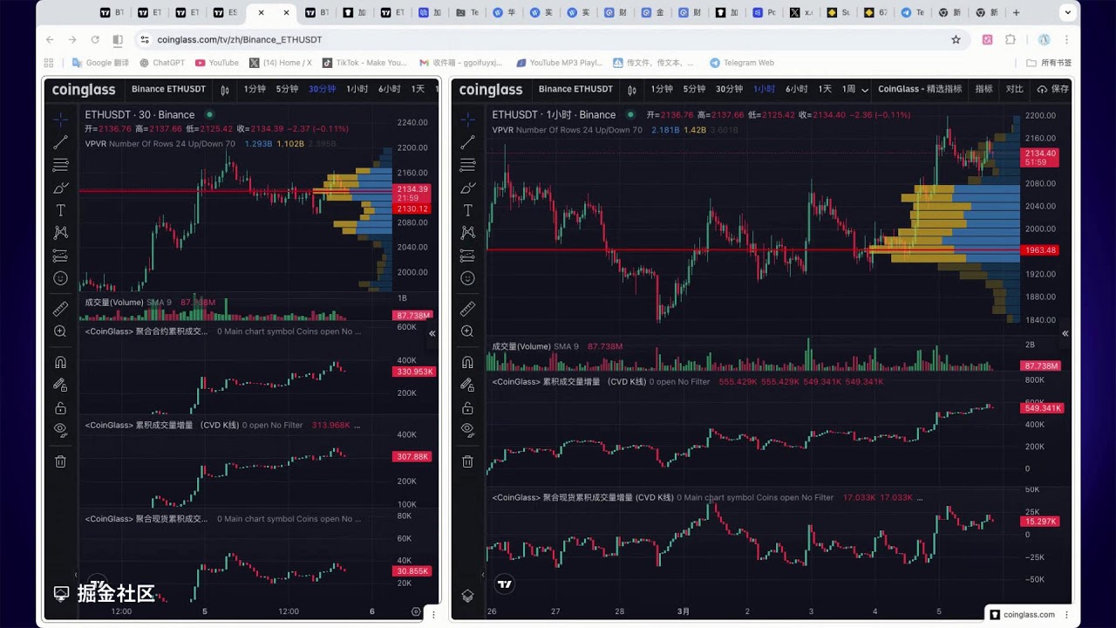Open forecasting and measurement tools in left chart
1116x628 pixels.
click(60, 256)
